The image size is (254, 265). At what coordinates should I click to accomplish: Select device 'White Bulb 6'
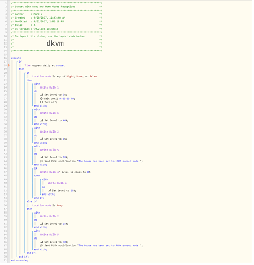[49, 113]
